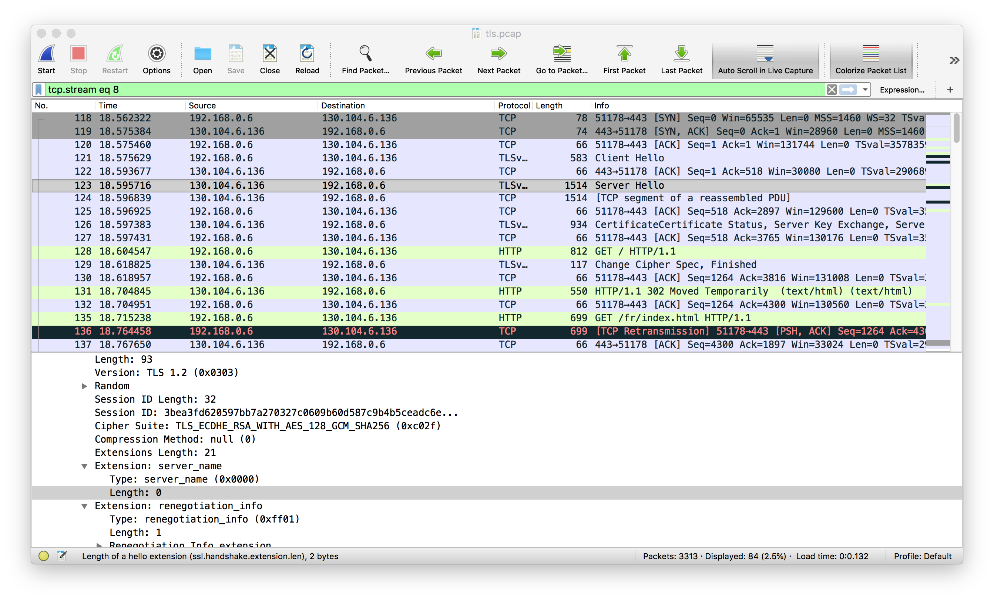The width and height of the screenshot is (994, 601).
Task: Open the Expression... dialog
Action: point(901,90)
